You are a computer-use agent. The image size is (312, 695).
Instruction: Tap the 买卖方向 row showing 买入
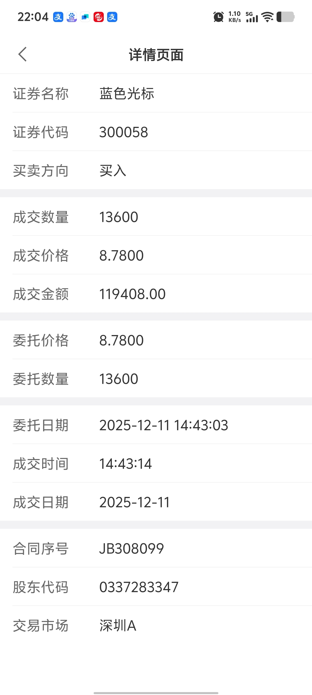(x=156, y=170)
